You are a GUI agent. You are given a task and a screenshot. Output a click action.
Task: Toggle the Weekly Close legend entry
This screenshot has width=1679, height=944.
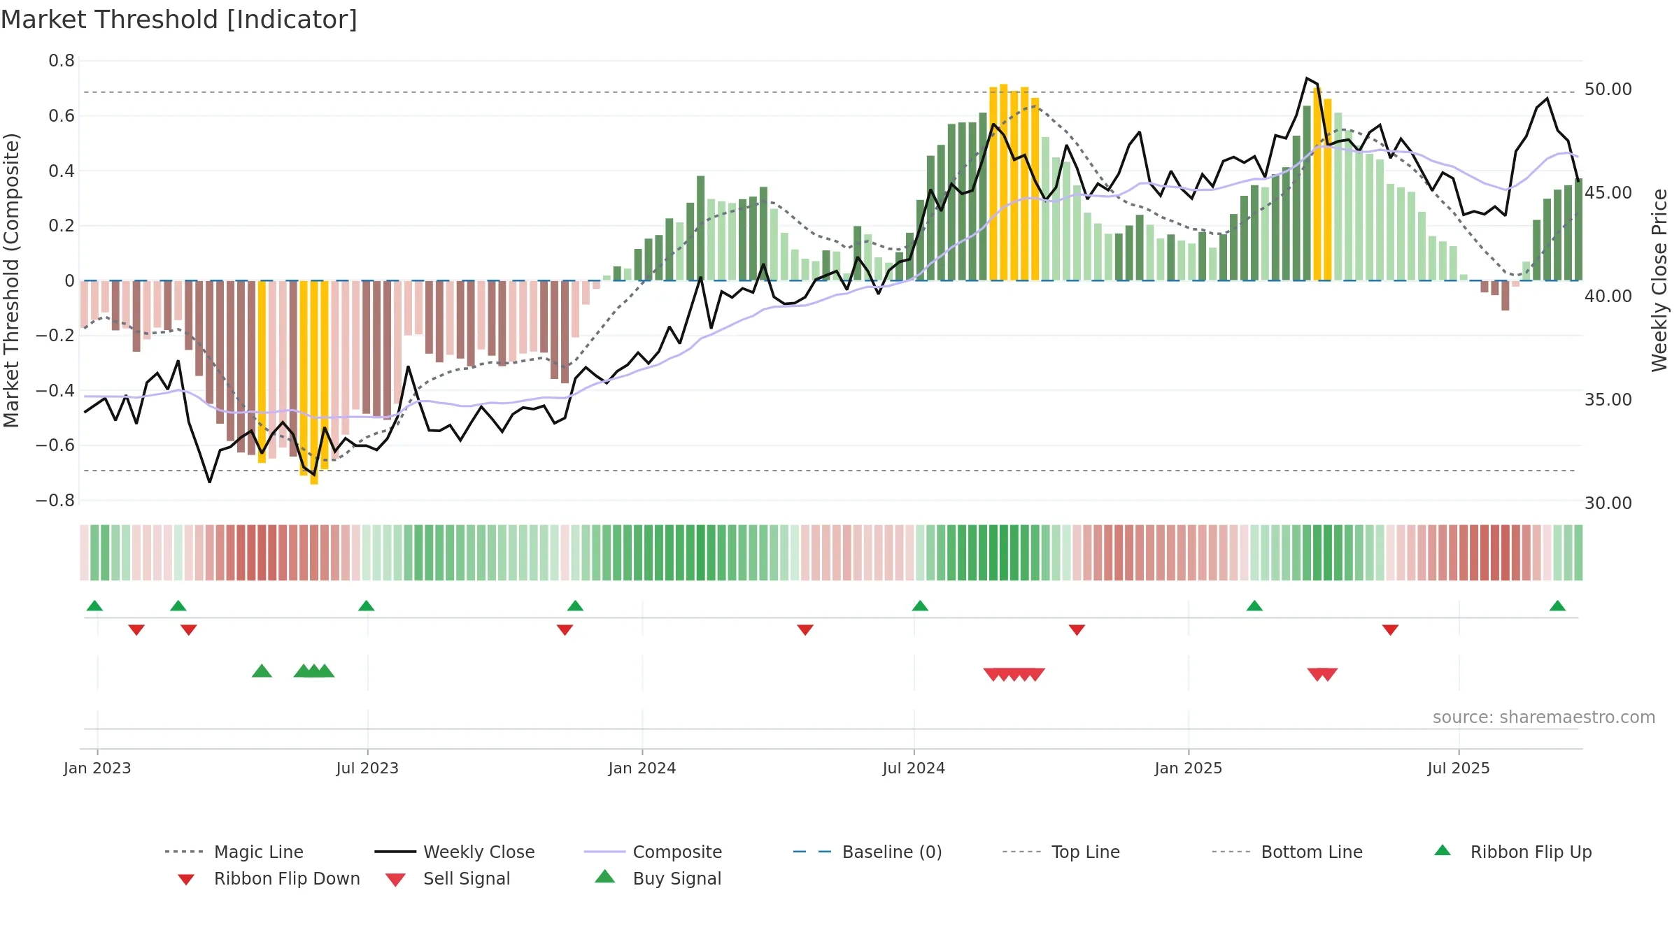coord(455,852)
